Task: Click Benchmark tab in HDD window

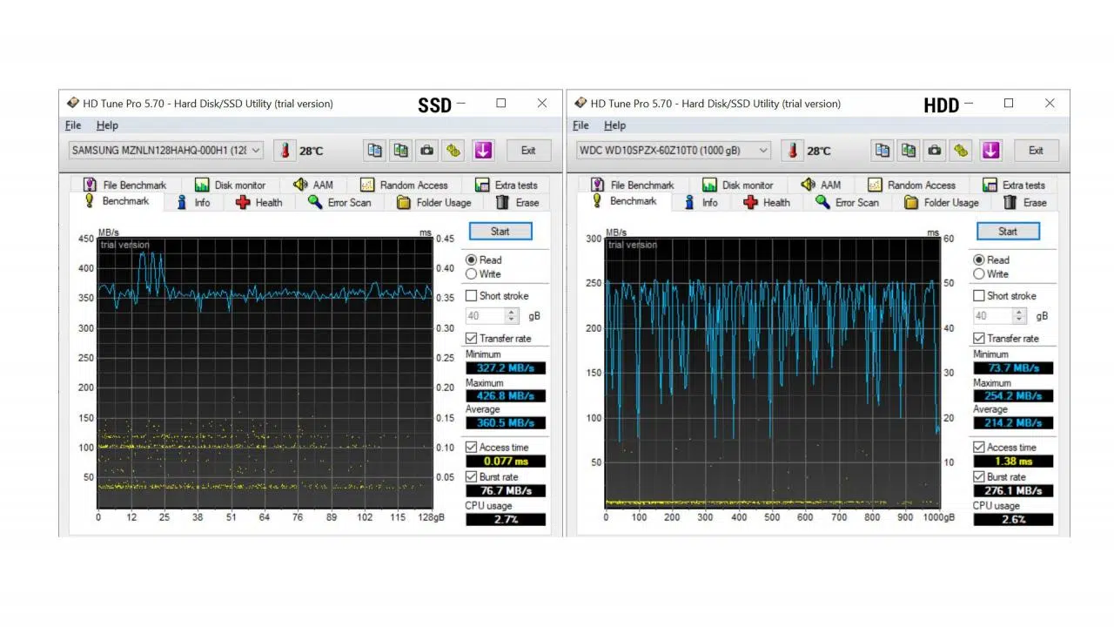Action: click(x=624, y=201)
